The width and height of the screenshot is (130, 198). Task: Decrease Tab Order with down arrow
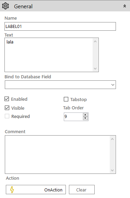85,118
